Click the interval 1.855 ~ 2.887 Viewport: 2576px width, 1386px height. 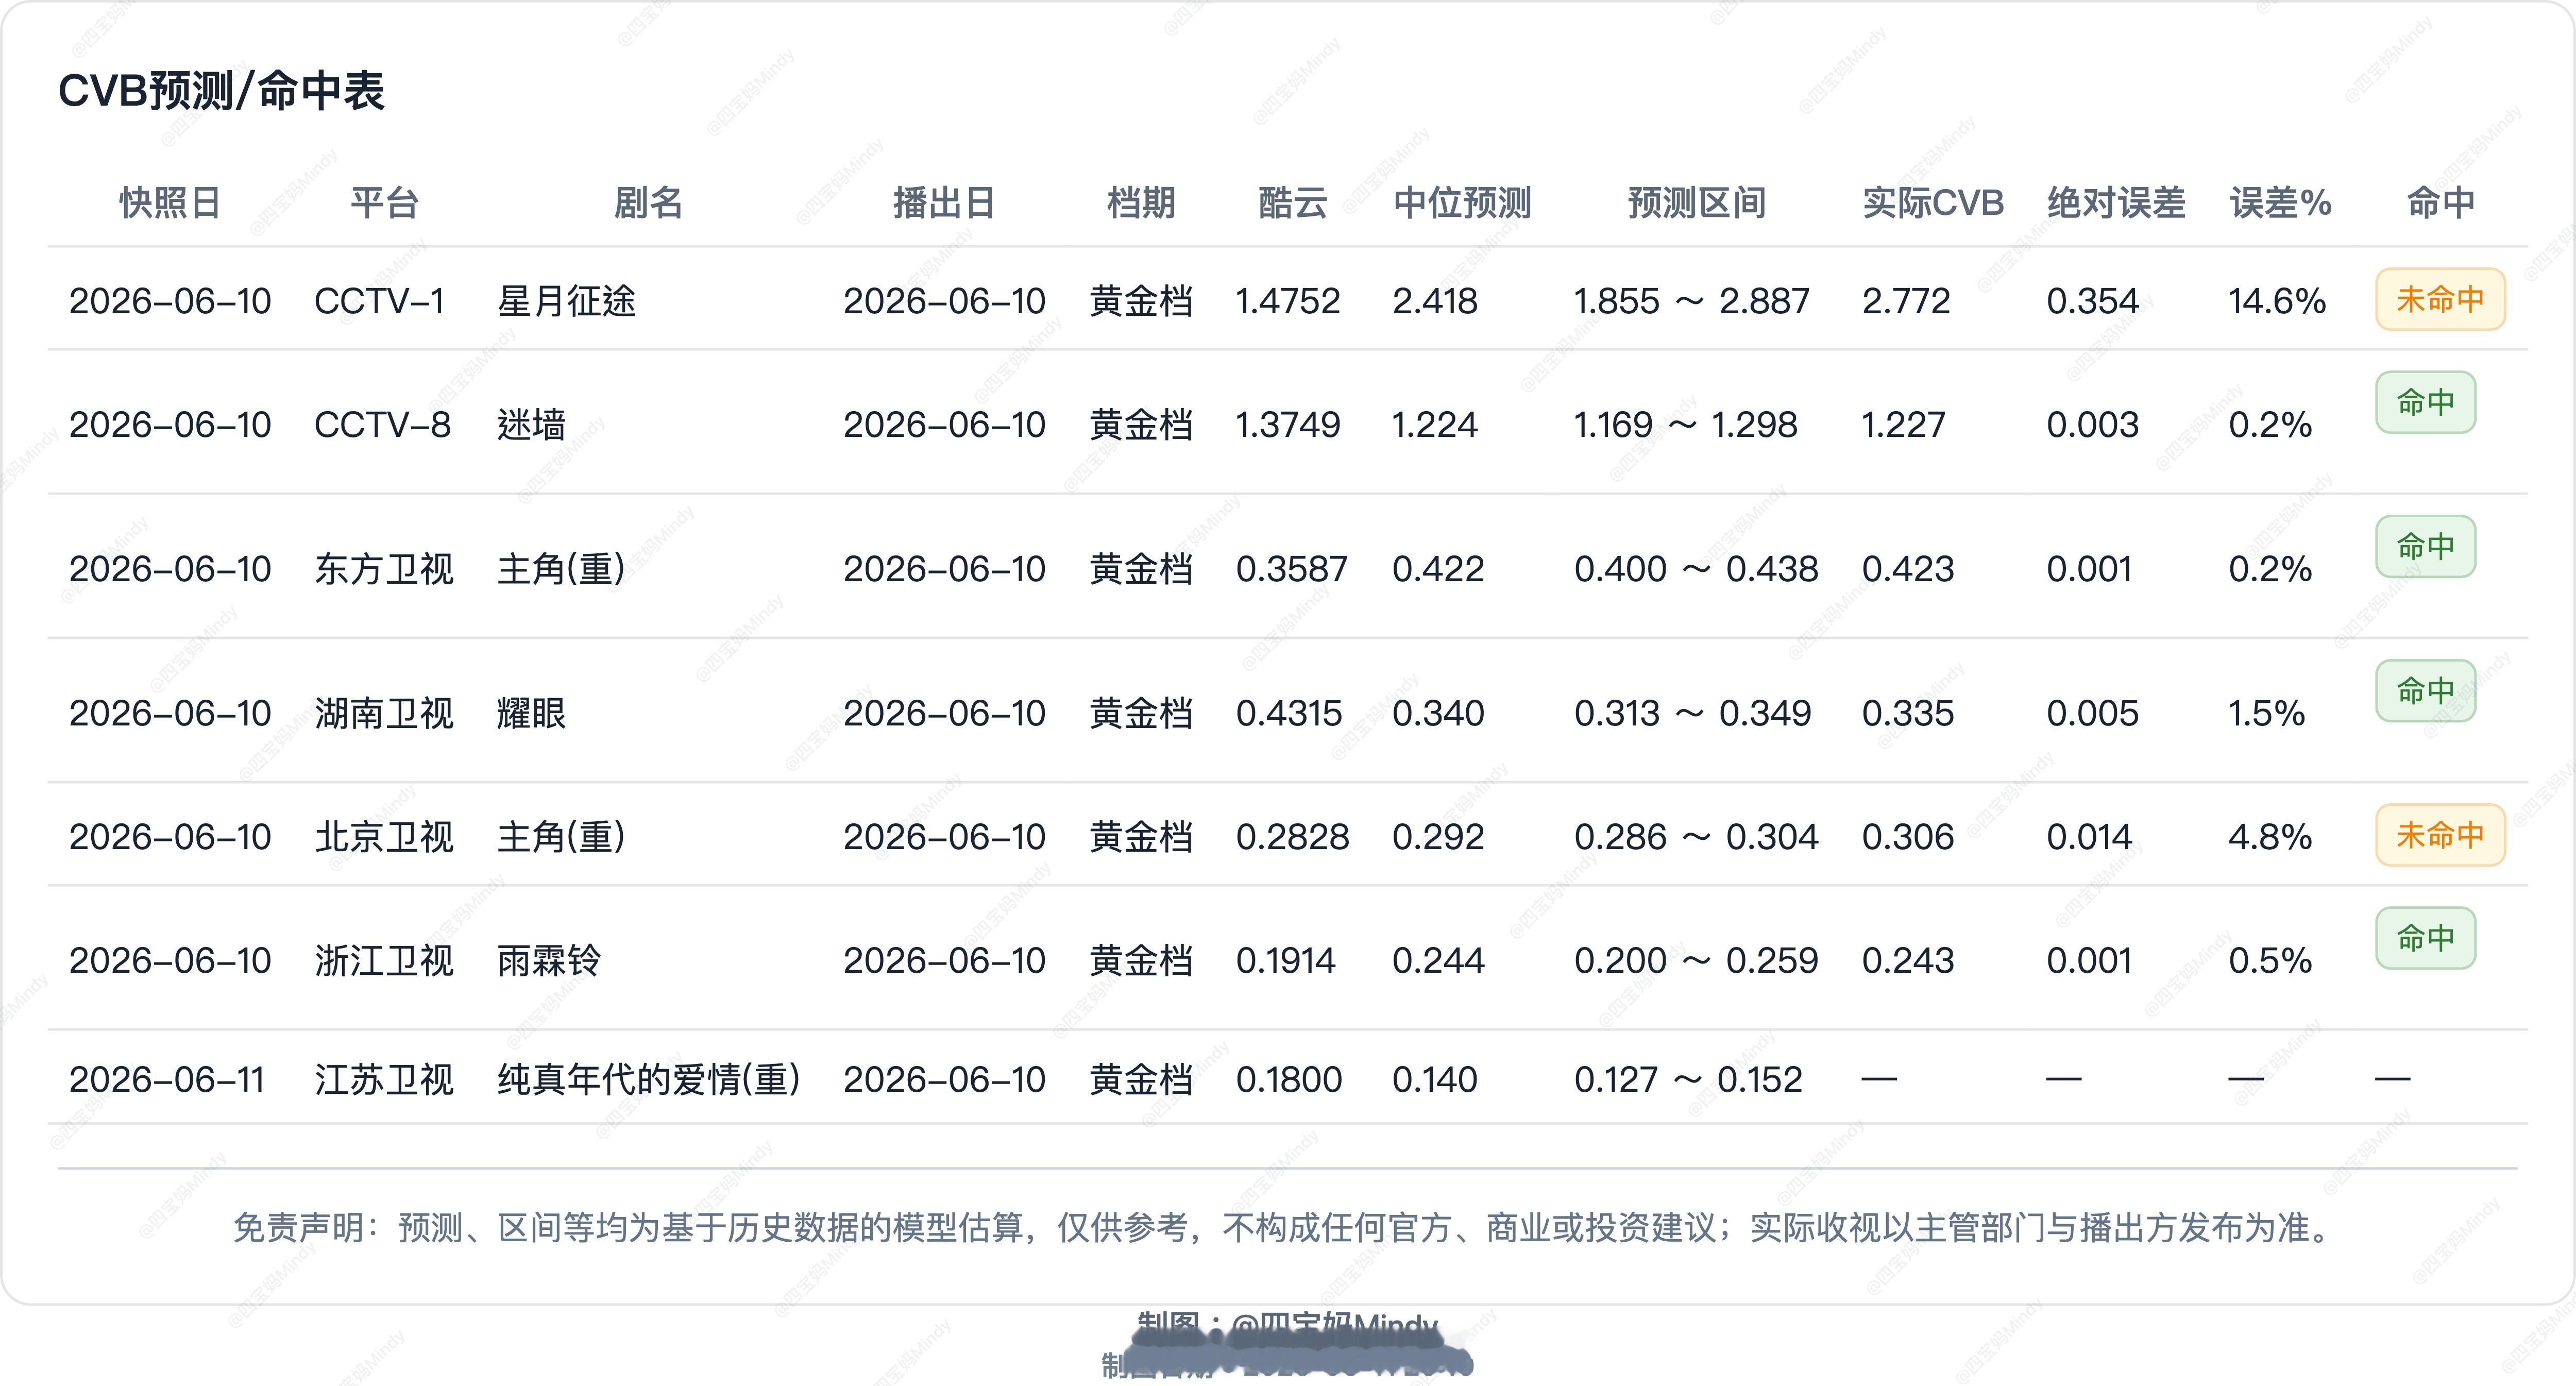click(1691, 301)
